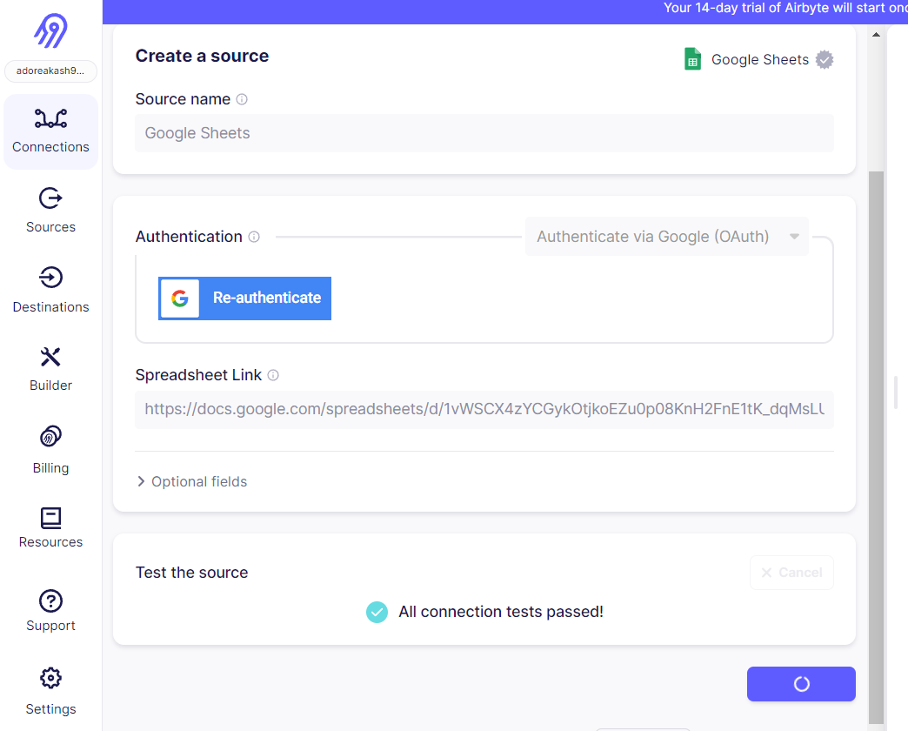Image resolution: width=908 pixels, height=731 pixels.
Task: Open the Support sidebar item
Action: tap(51, 611)
